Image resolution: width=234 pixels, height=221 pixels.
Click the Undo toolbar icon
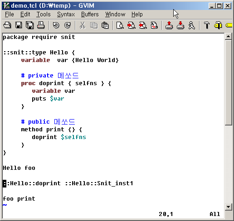click(x=56, y=25)
